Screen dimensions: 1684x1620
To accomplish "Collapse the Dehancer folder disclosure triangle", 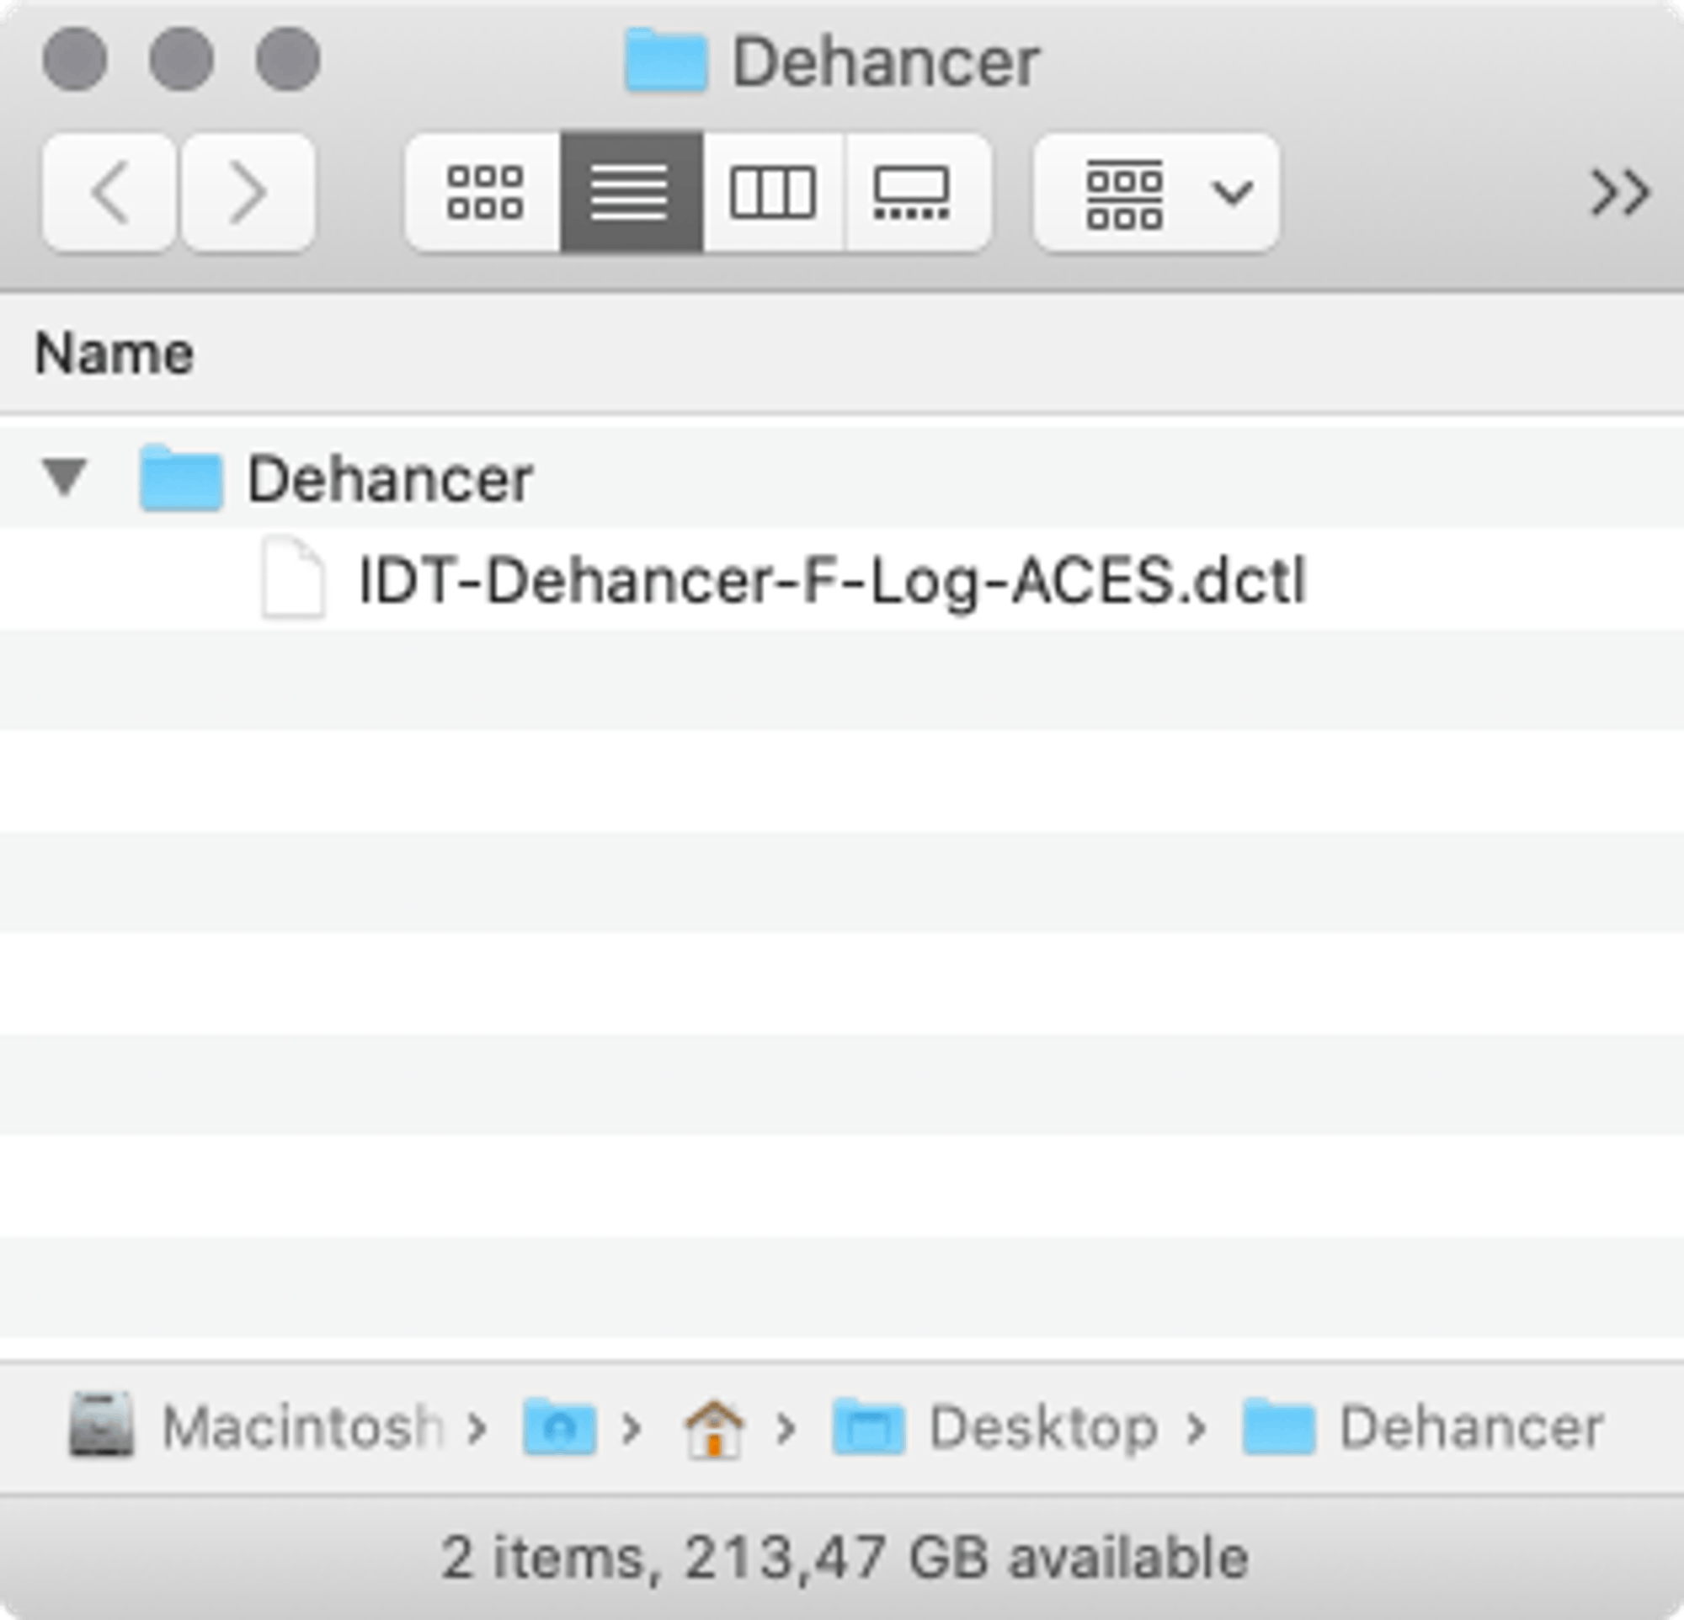I will pyautogui.click(x=65, y=477).
